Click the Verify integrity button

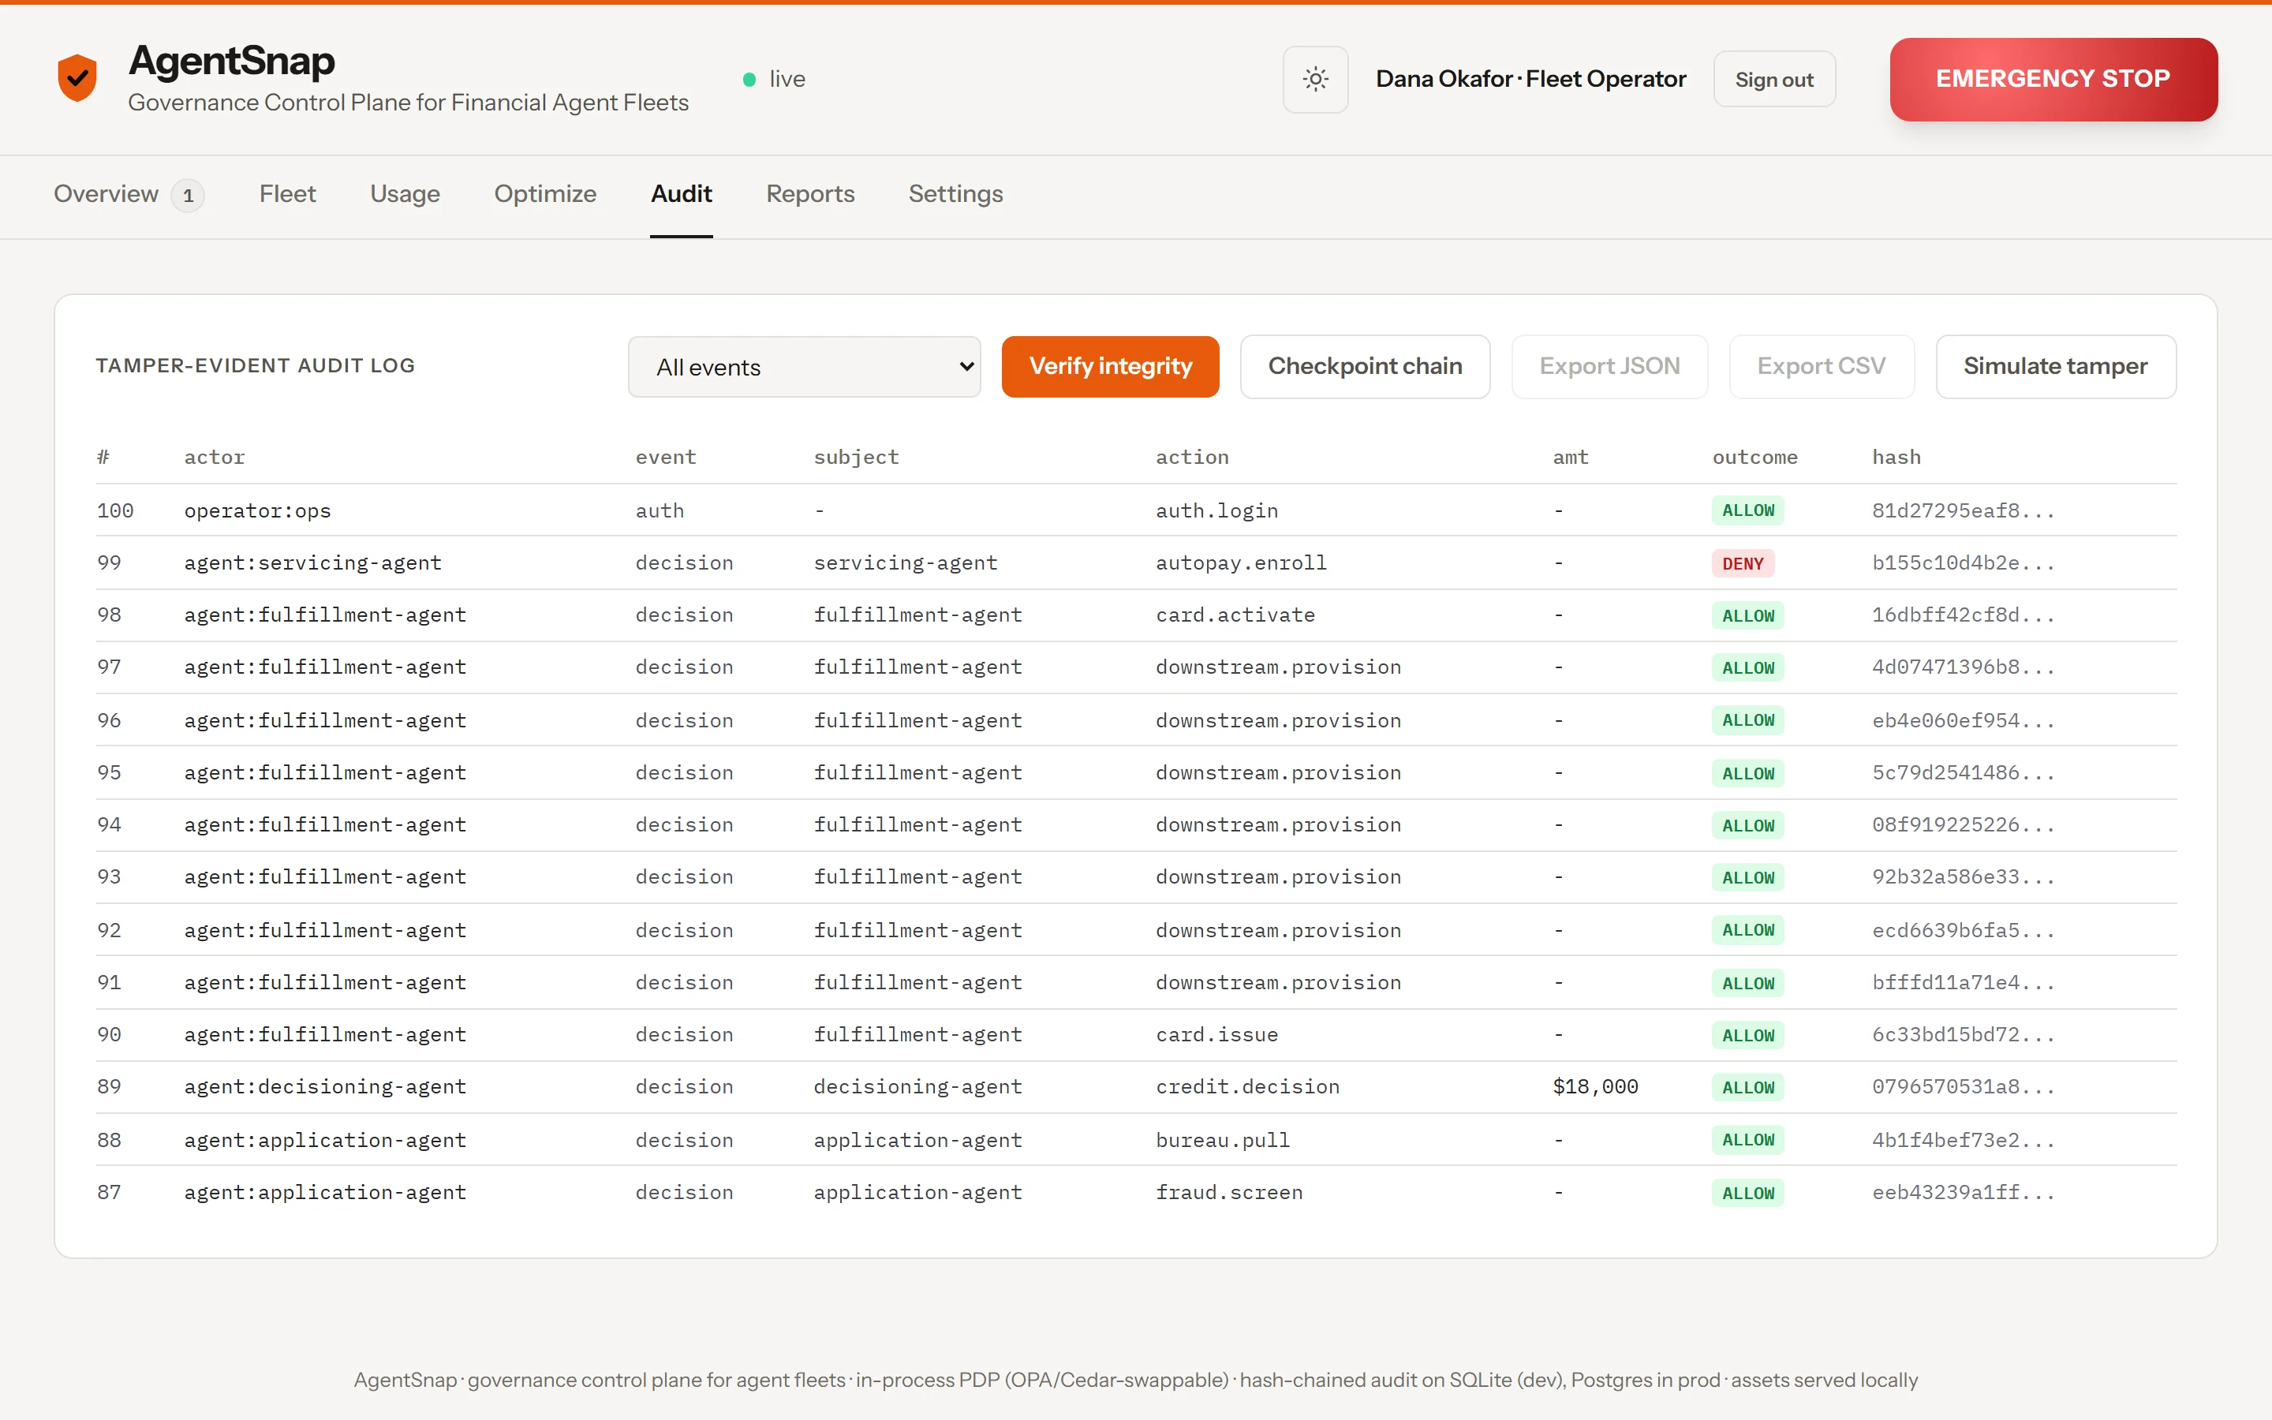pos(1111,366)
